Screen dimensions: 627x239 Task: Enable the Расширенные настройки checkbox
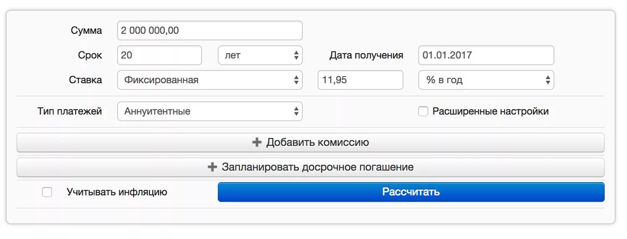423,112
